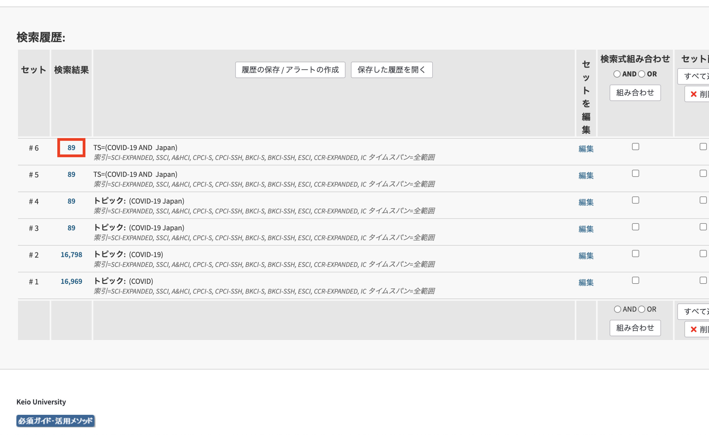Check combine checkbox for set #3
The height and width of the screenshot is (435, 709).
pyautogui.click(x=635, y=227)
